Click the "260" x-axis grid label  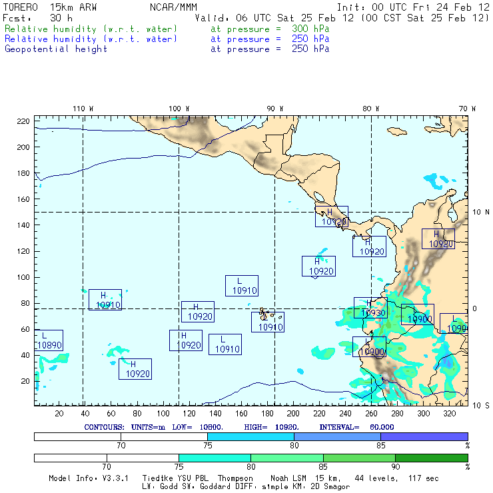click(x=371, y=414)
